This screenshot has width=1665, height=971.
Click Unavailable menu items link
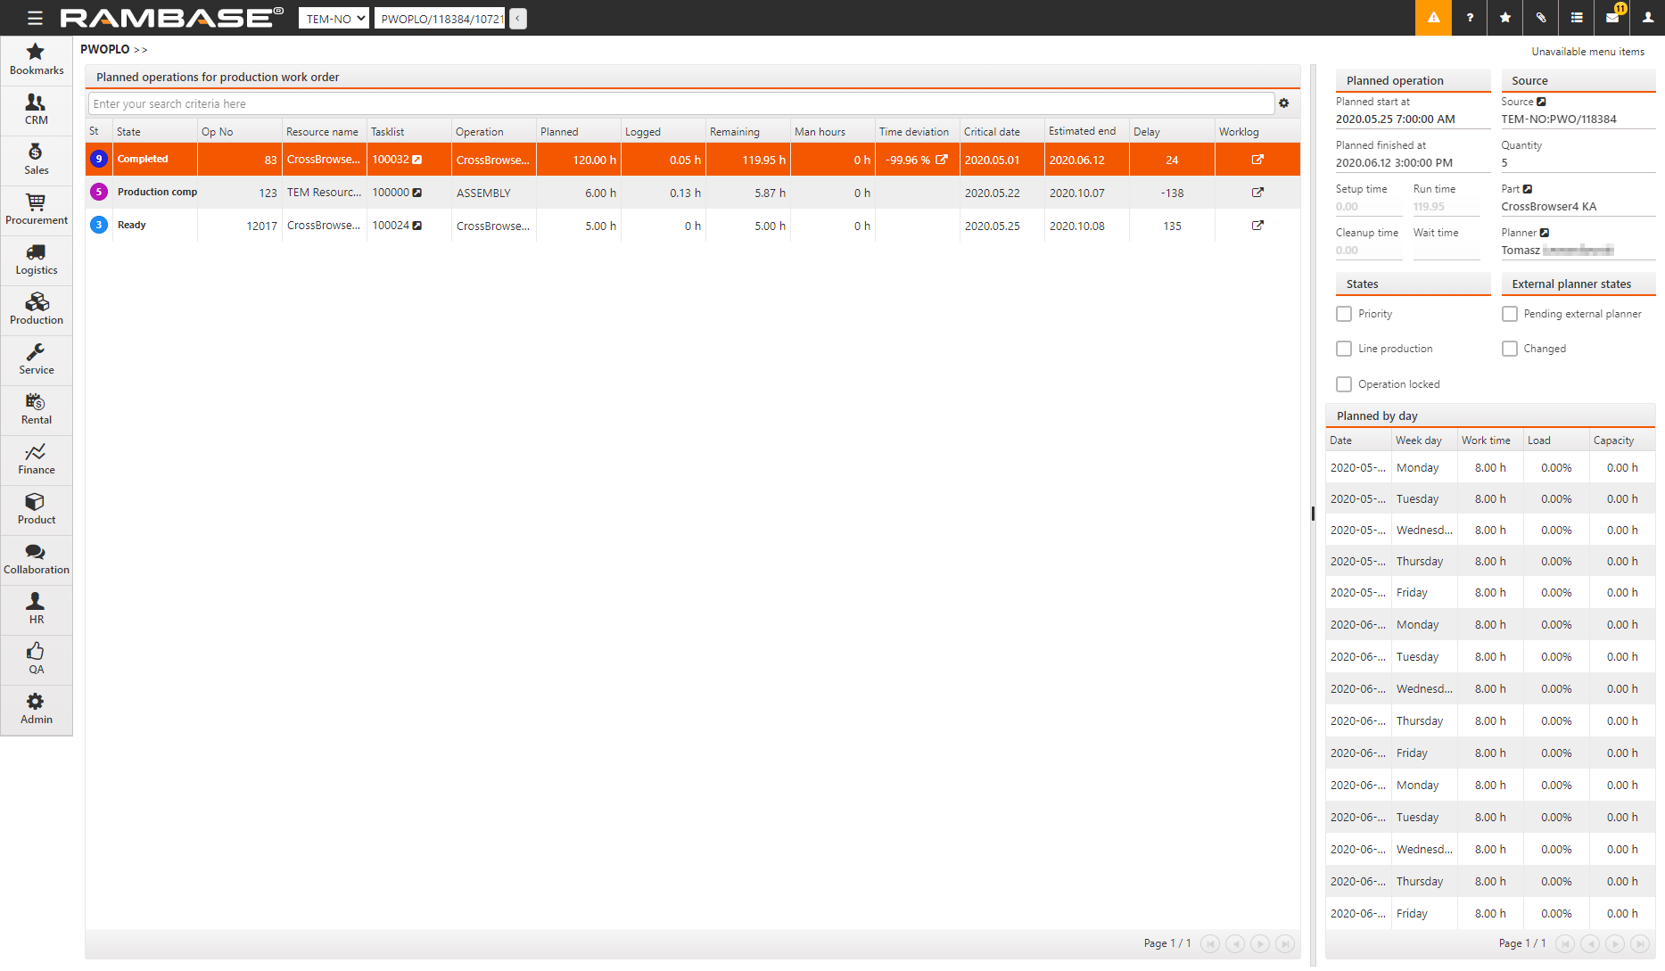tap(1587, 52)
